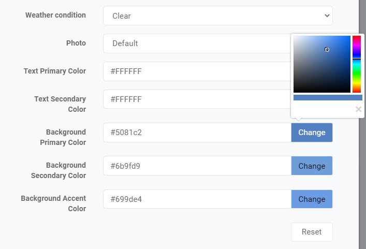The height and width of the screenshot is (249, 366).
Task: Focus the Text Primary Color #FFFFFF field
Action: pos(197,71)
